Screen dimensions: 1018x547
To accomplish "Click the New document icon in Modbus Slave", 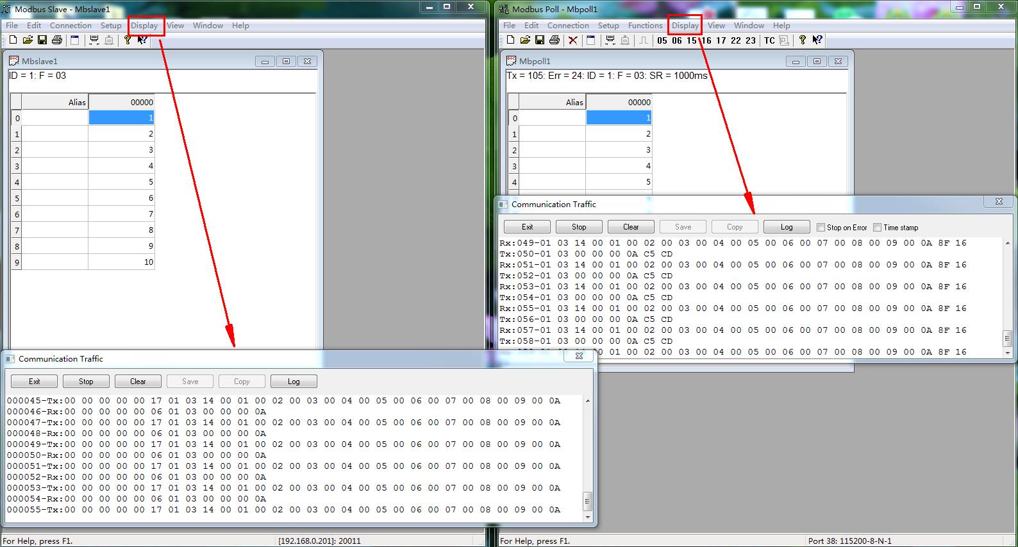I will (13, 40).
